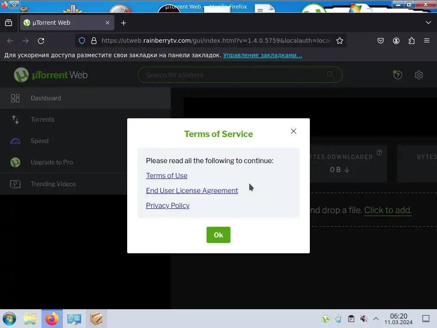This screenshot has height=328, width=437.
Task: Click the Firefox taskbar icon
Action: 52,319
